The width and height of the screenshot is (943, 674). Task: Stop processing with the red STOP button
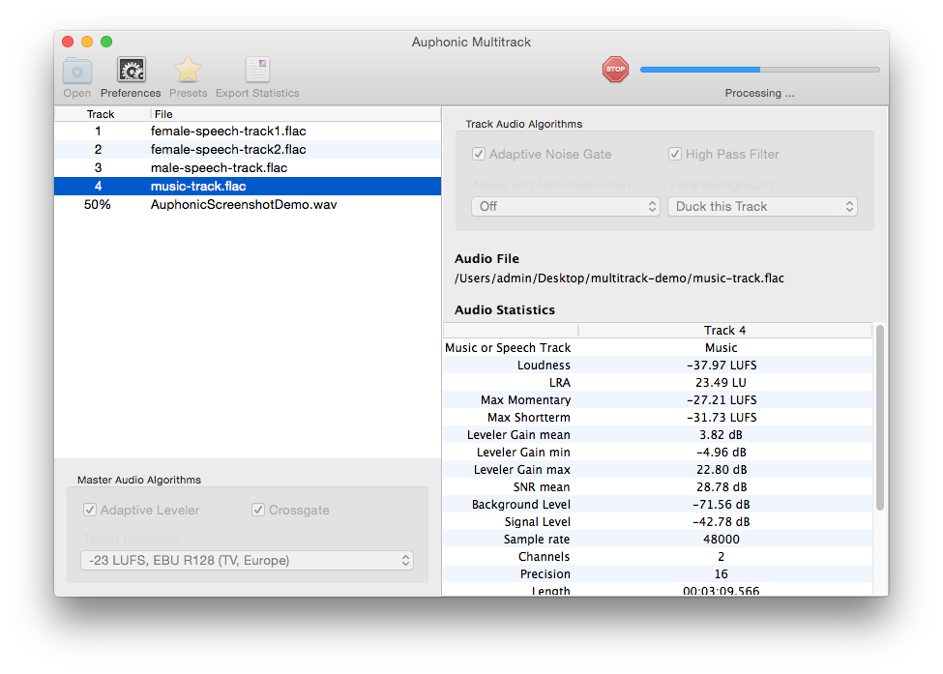[x=615, y=70]
